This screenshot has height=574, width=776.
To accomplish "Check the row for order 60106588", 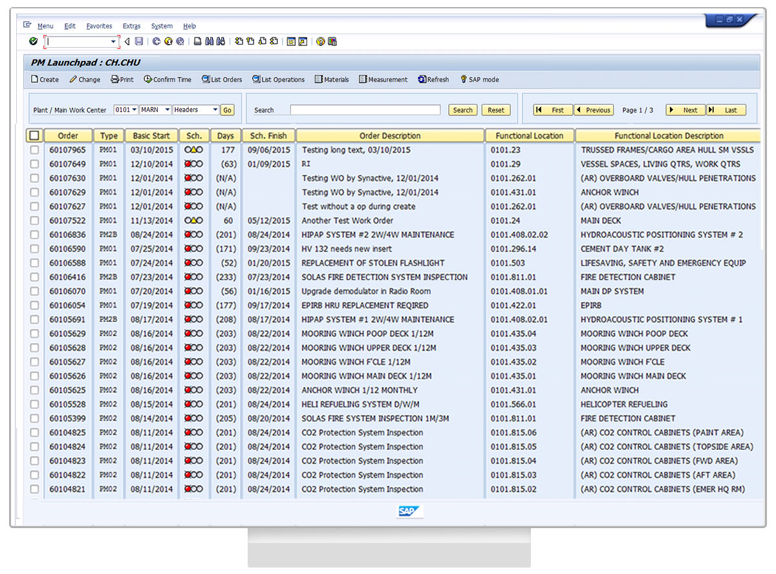I will pos(34,263).
